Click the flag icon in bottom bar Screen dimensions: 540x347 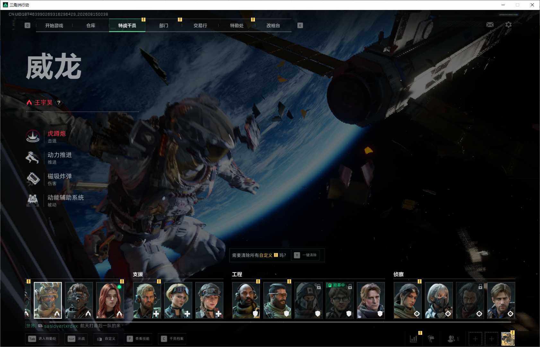pos(431,338)
